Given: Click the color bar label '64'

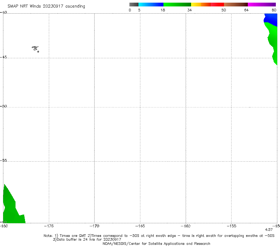Looking at the screenshot, I should (x=246, y=10).
